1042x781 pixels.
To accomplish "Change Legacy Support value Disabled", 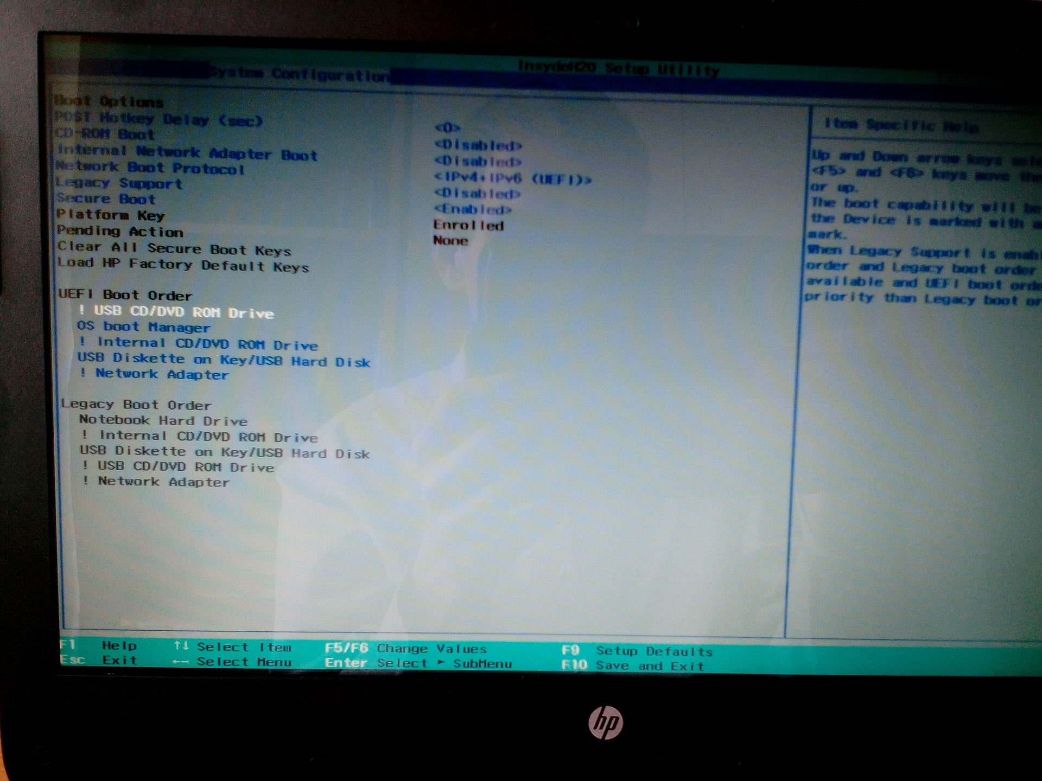I will pos(478,193).
